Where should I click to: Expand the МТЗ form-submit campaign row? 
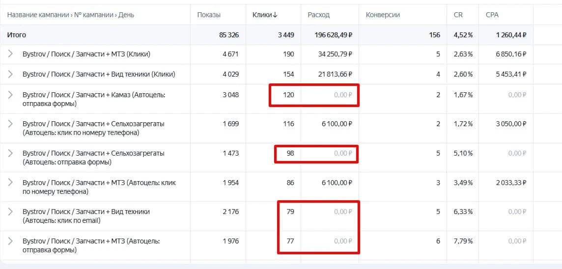(x=10, y=241)
